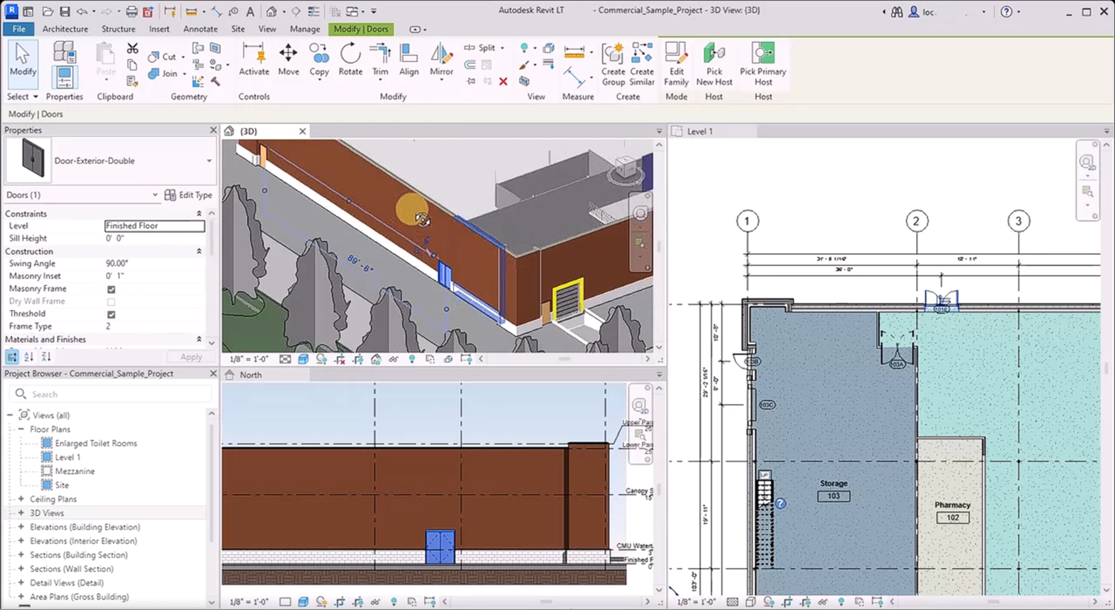Toggle the Masonry Frame checkbox

point(111,289)
